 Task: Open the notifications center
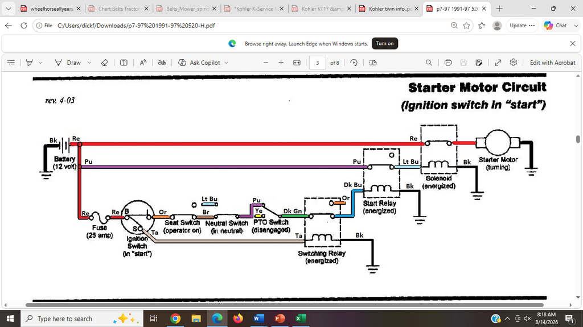(x=569, y=318)
